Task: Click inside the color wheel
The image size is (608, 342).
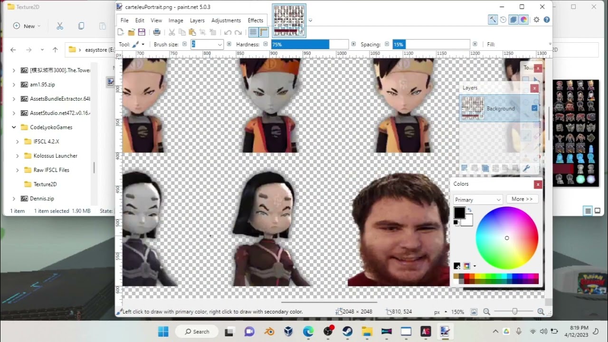Action: pyautogui.click(x=507, y=238)
